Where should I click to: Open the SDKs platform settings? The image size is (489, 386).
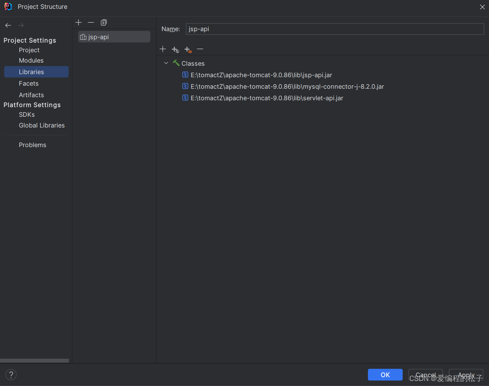(x=27, y=114)
